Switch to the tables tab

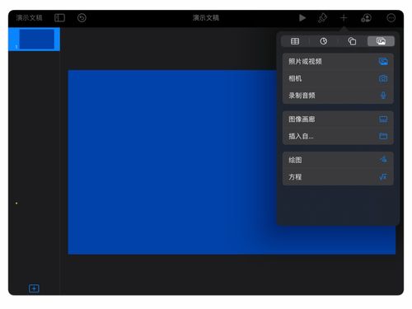coord(295,41)
